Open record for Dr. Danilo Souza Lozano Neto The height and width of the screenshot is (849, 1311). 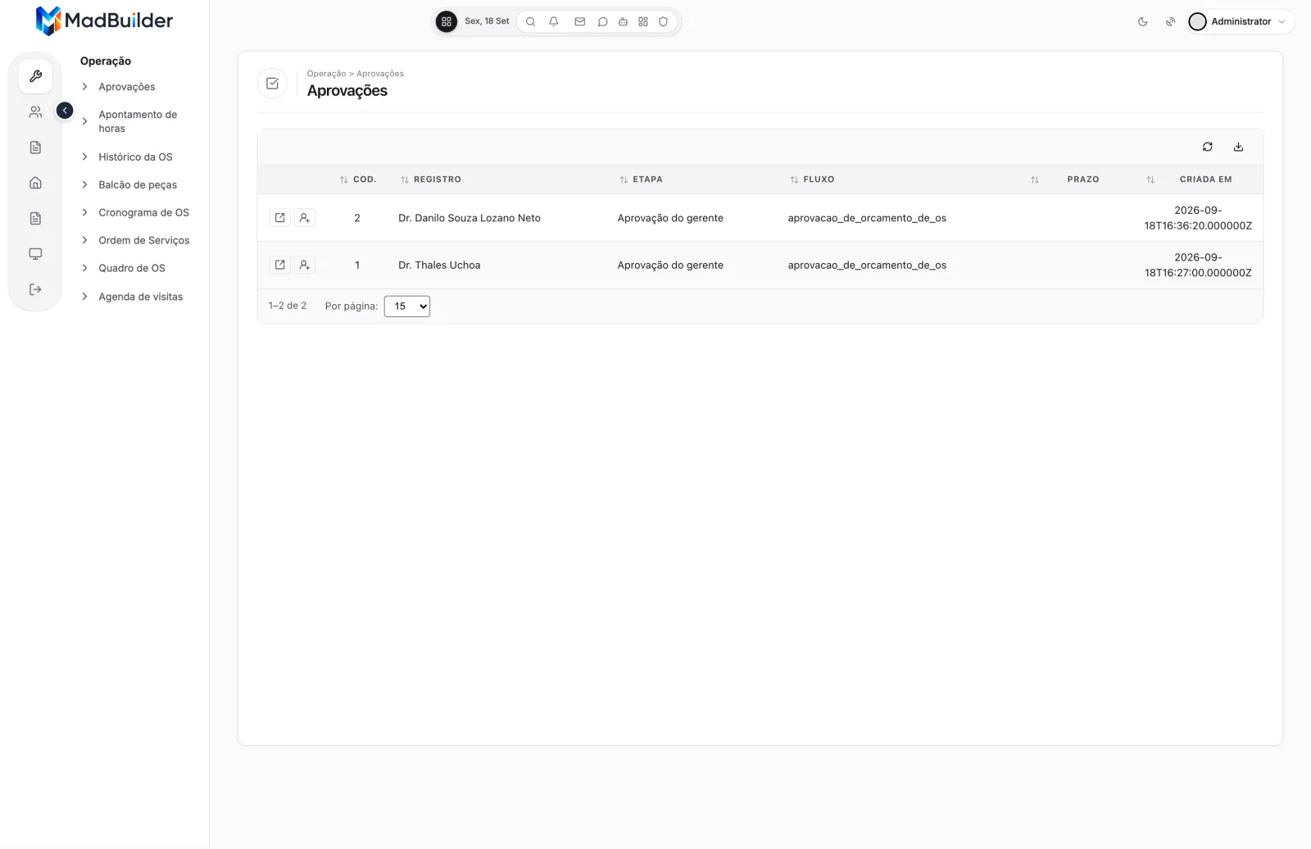[x=280, y=218]
